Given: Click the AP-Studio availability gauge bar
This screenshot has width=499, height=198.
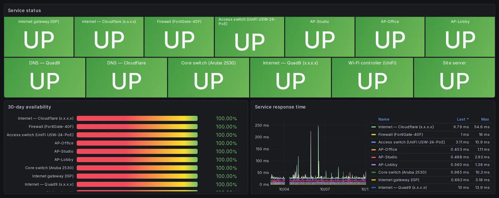Looking at the screenshot, I should [x=137, y=151].
